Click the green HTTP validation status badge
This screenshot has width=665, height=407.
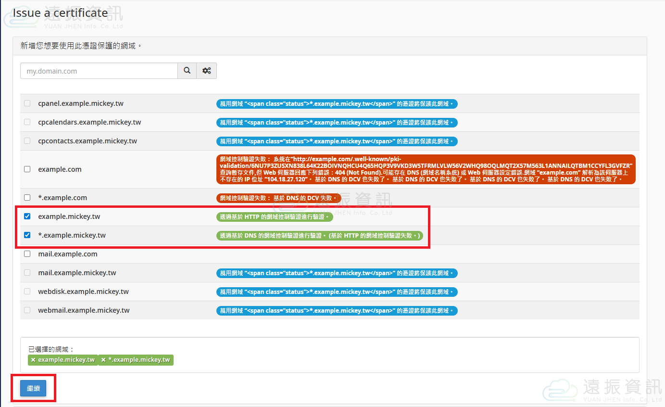coord(275,216)
